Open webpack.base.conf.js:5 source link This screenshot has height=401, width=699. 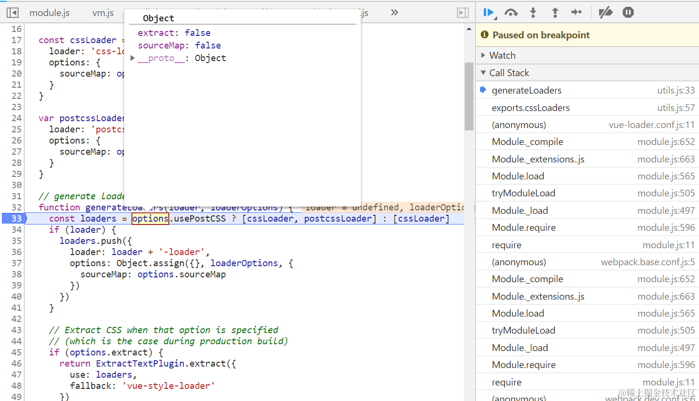point(648,262)
